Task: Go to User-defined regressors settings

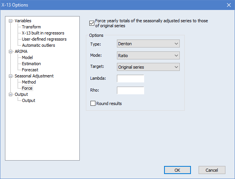Action: point(44,39)
